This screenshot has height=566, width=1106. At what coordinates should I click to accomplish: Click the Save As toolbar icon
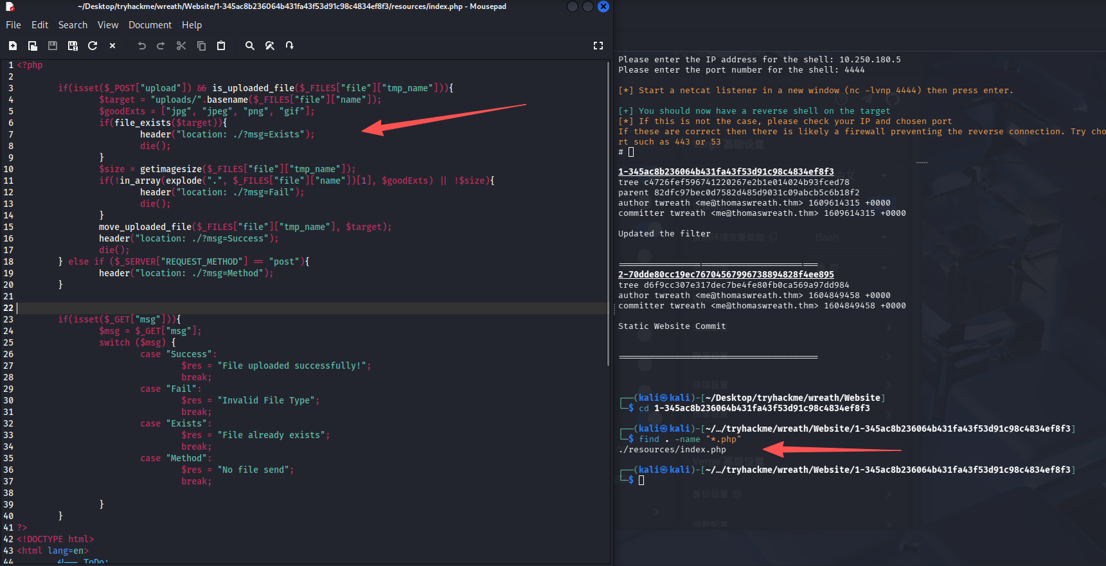(x=73, y=46)
